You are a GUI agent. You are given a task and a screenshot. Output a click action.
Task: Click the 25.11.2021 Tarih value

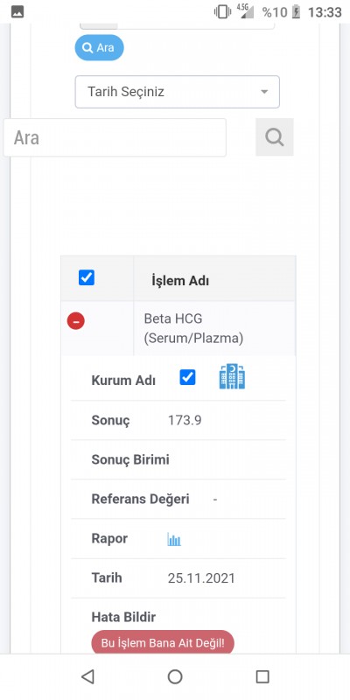tap(201, 578)
